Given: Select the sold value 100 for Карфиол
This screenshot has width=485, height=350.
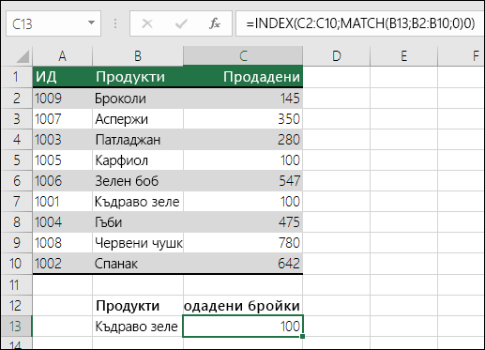Looking at the screenshot, I should [x=243, y=160].
